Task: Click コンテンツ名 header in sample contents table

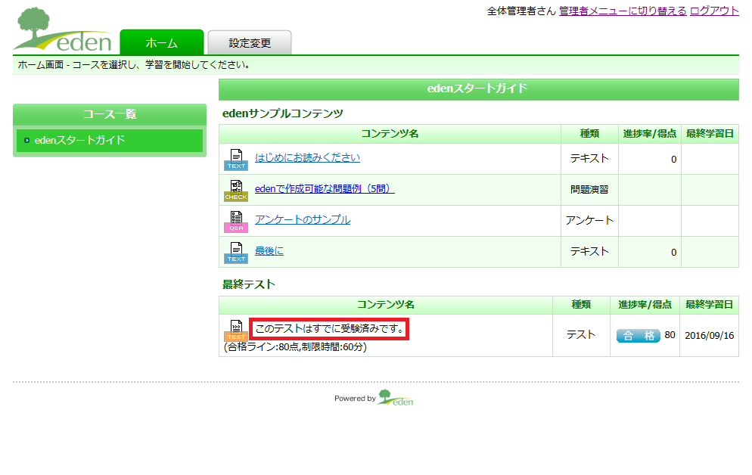Action: (x=390, y=134)
